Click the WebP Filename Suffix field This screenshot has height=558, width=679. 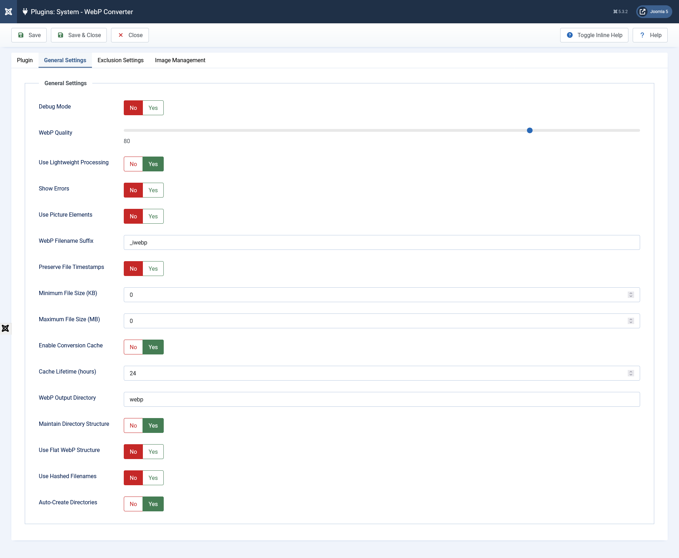pos(382,242)
